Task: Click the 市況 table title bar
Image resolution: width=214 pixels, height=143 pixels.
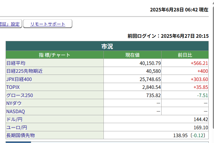Action: [x=107, y=46]
